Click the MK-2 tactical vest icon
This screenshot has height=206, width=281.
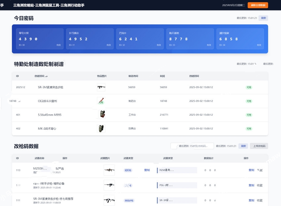(x=101, y=129)
